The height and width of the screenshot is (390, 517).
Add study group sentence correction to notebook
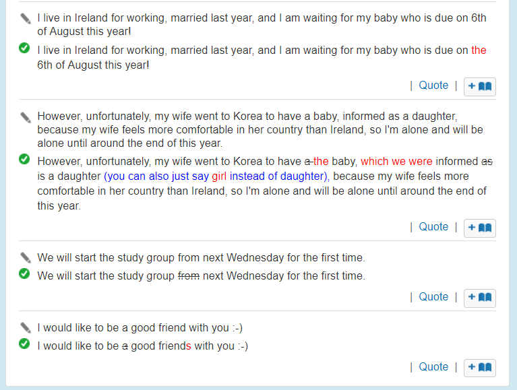point(480,298)
